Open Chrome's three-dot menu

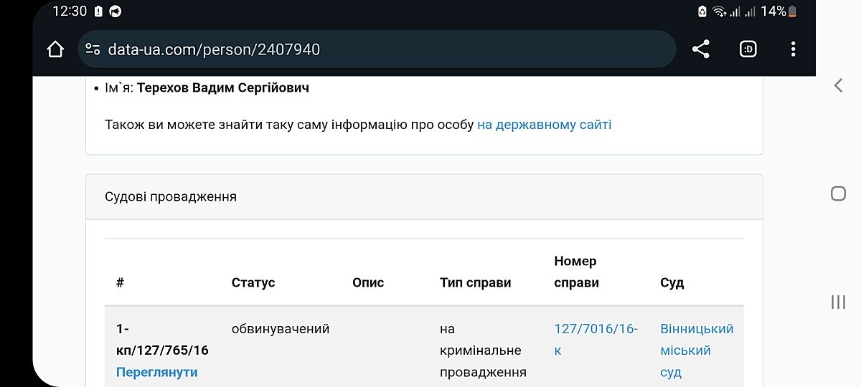pyautogui.click(x=793, y=49)
